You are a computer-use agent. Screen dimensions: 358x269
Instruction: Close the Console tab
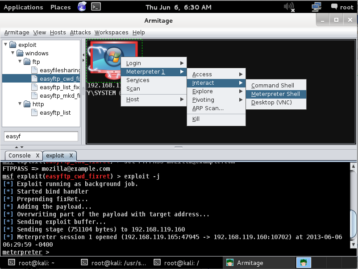coord(37,155)
